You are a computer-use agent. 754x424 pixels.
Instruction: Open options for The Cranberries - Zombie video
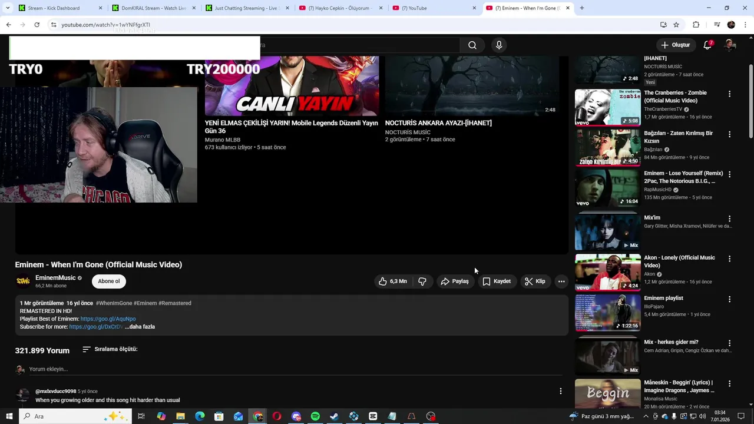pyautogui.click(x=729, y=94)
